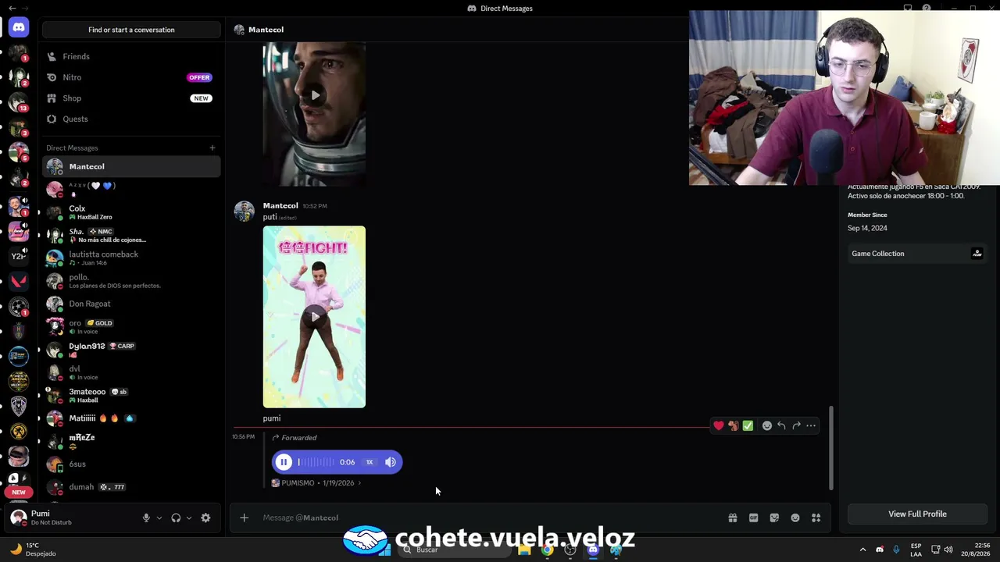1000x562 pixels.
Task: Click the chat scrollbar thumb
Action: [x=830, y=448]
